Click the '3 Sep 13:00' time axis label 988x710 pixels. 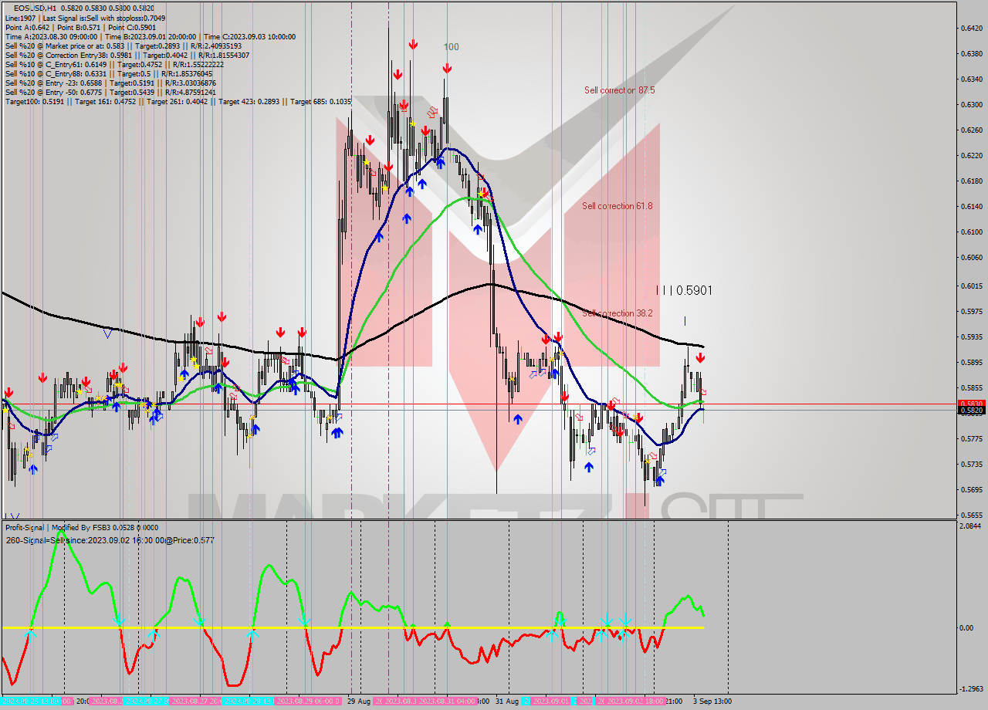click(x=711, y=701)
